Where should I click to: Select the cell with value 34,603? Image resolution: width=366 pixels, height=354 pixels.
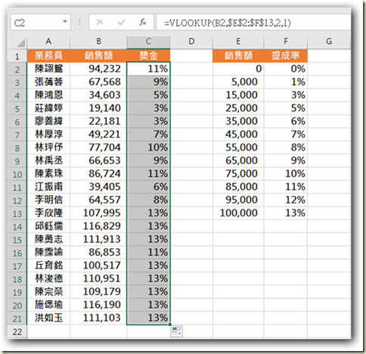pos(98,95)
